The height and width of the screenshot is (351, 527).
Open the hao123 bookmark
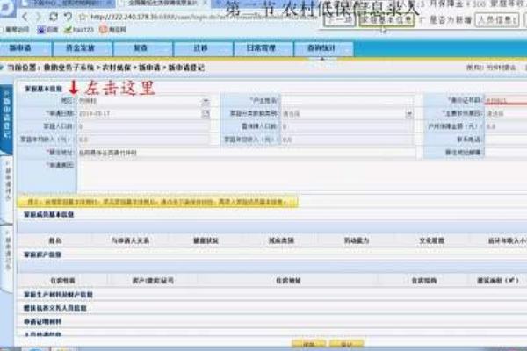tap(79, 30)
